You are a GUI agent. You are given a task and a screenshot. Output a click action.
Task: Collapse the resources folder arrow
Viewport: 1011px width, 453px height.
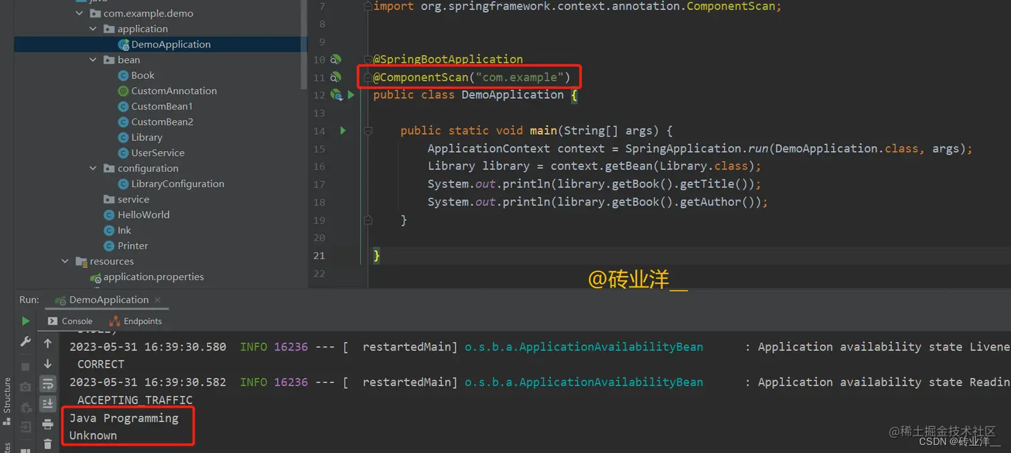click(x=66, y=261)
